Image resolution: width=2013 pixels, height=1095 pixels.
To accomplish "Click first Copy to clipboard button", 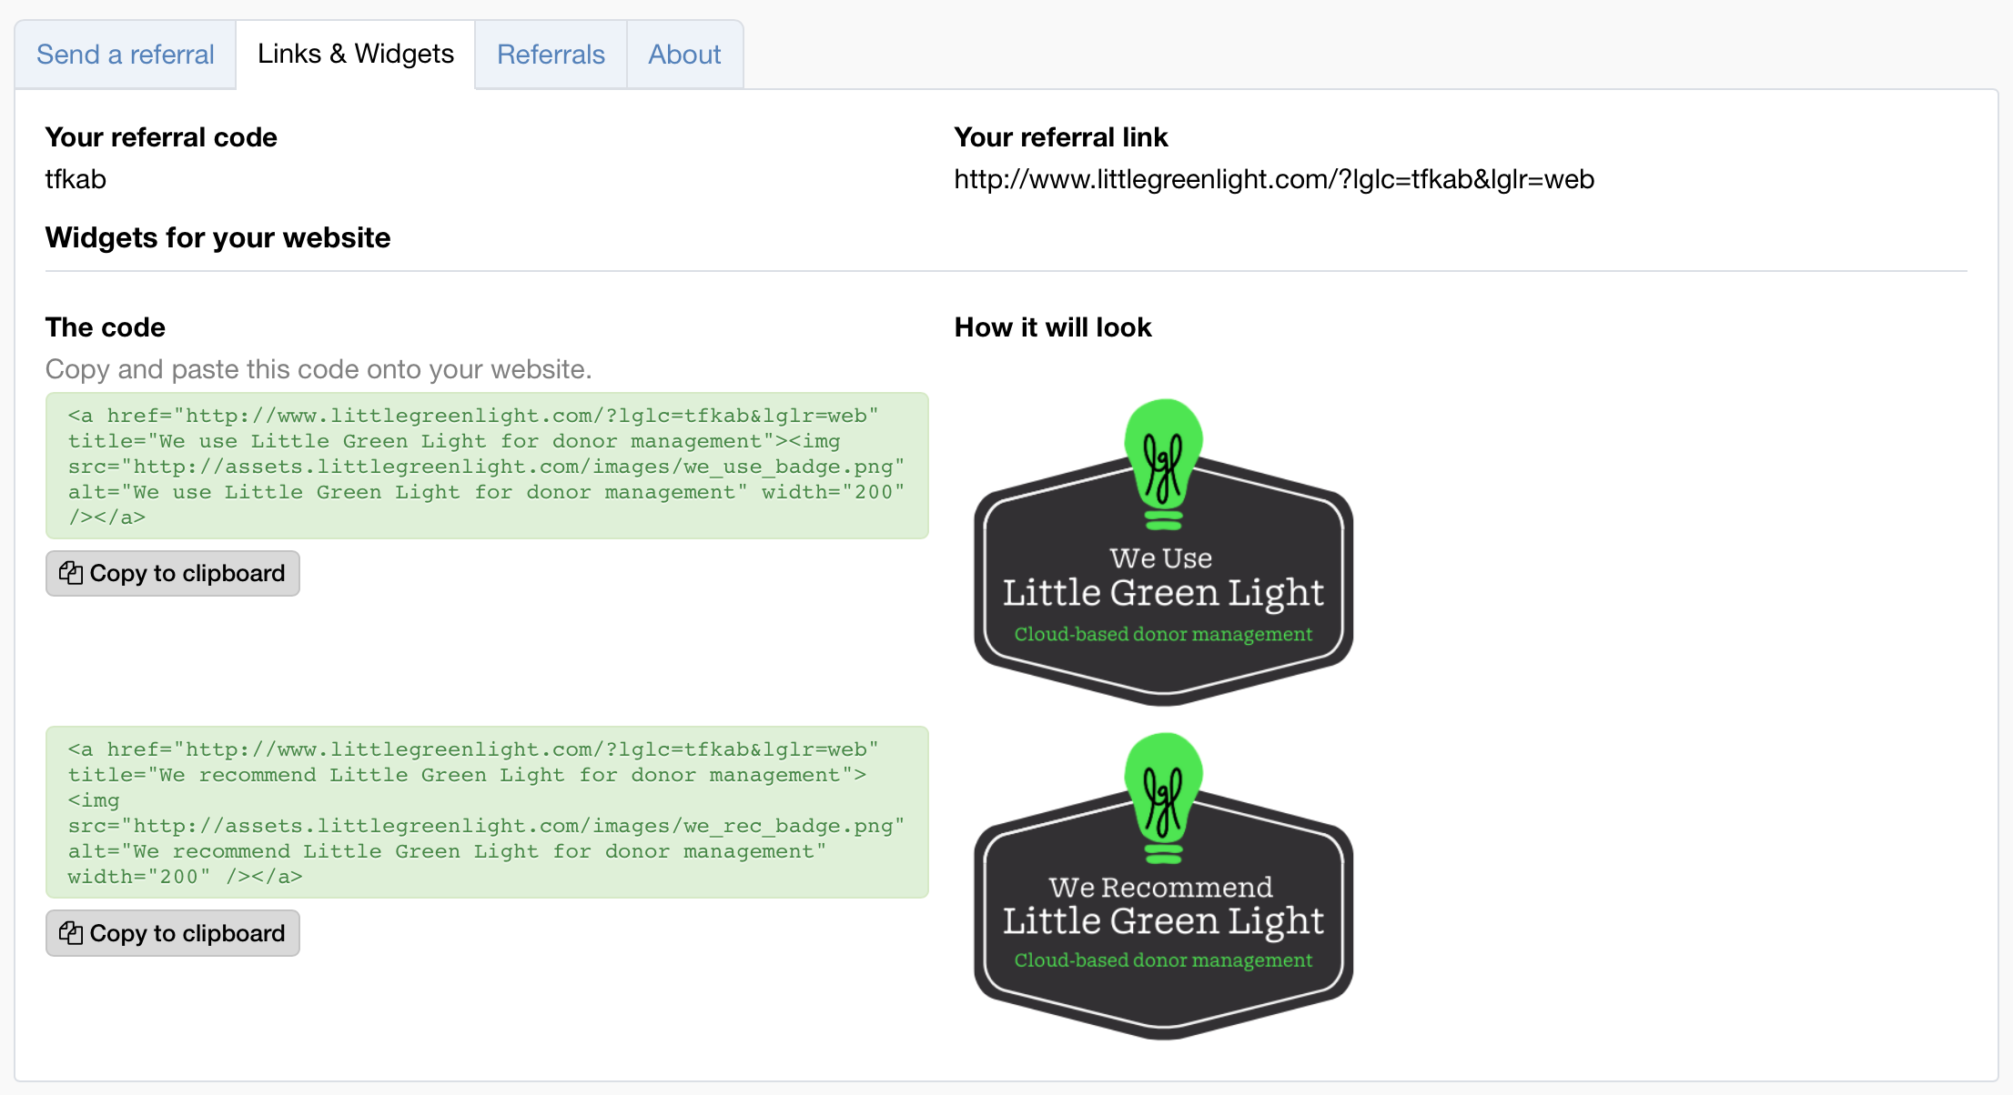I will [x=173, y=573].
